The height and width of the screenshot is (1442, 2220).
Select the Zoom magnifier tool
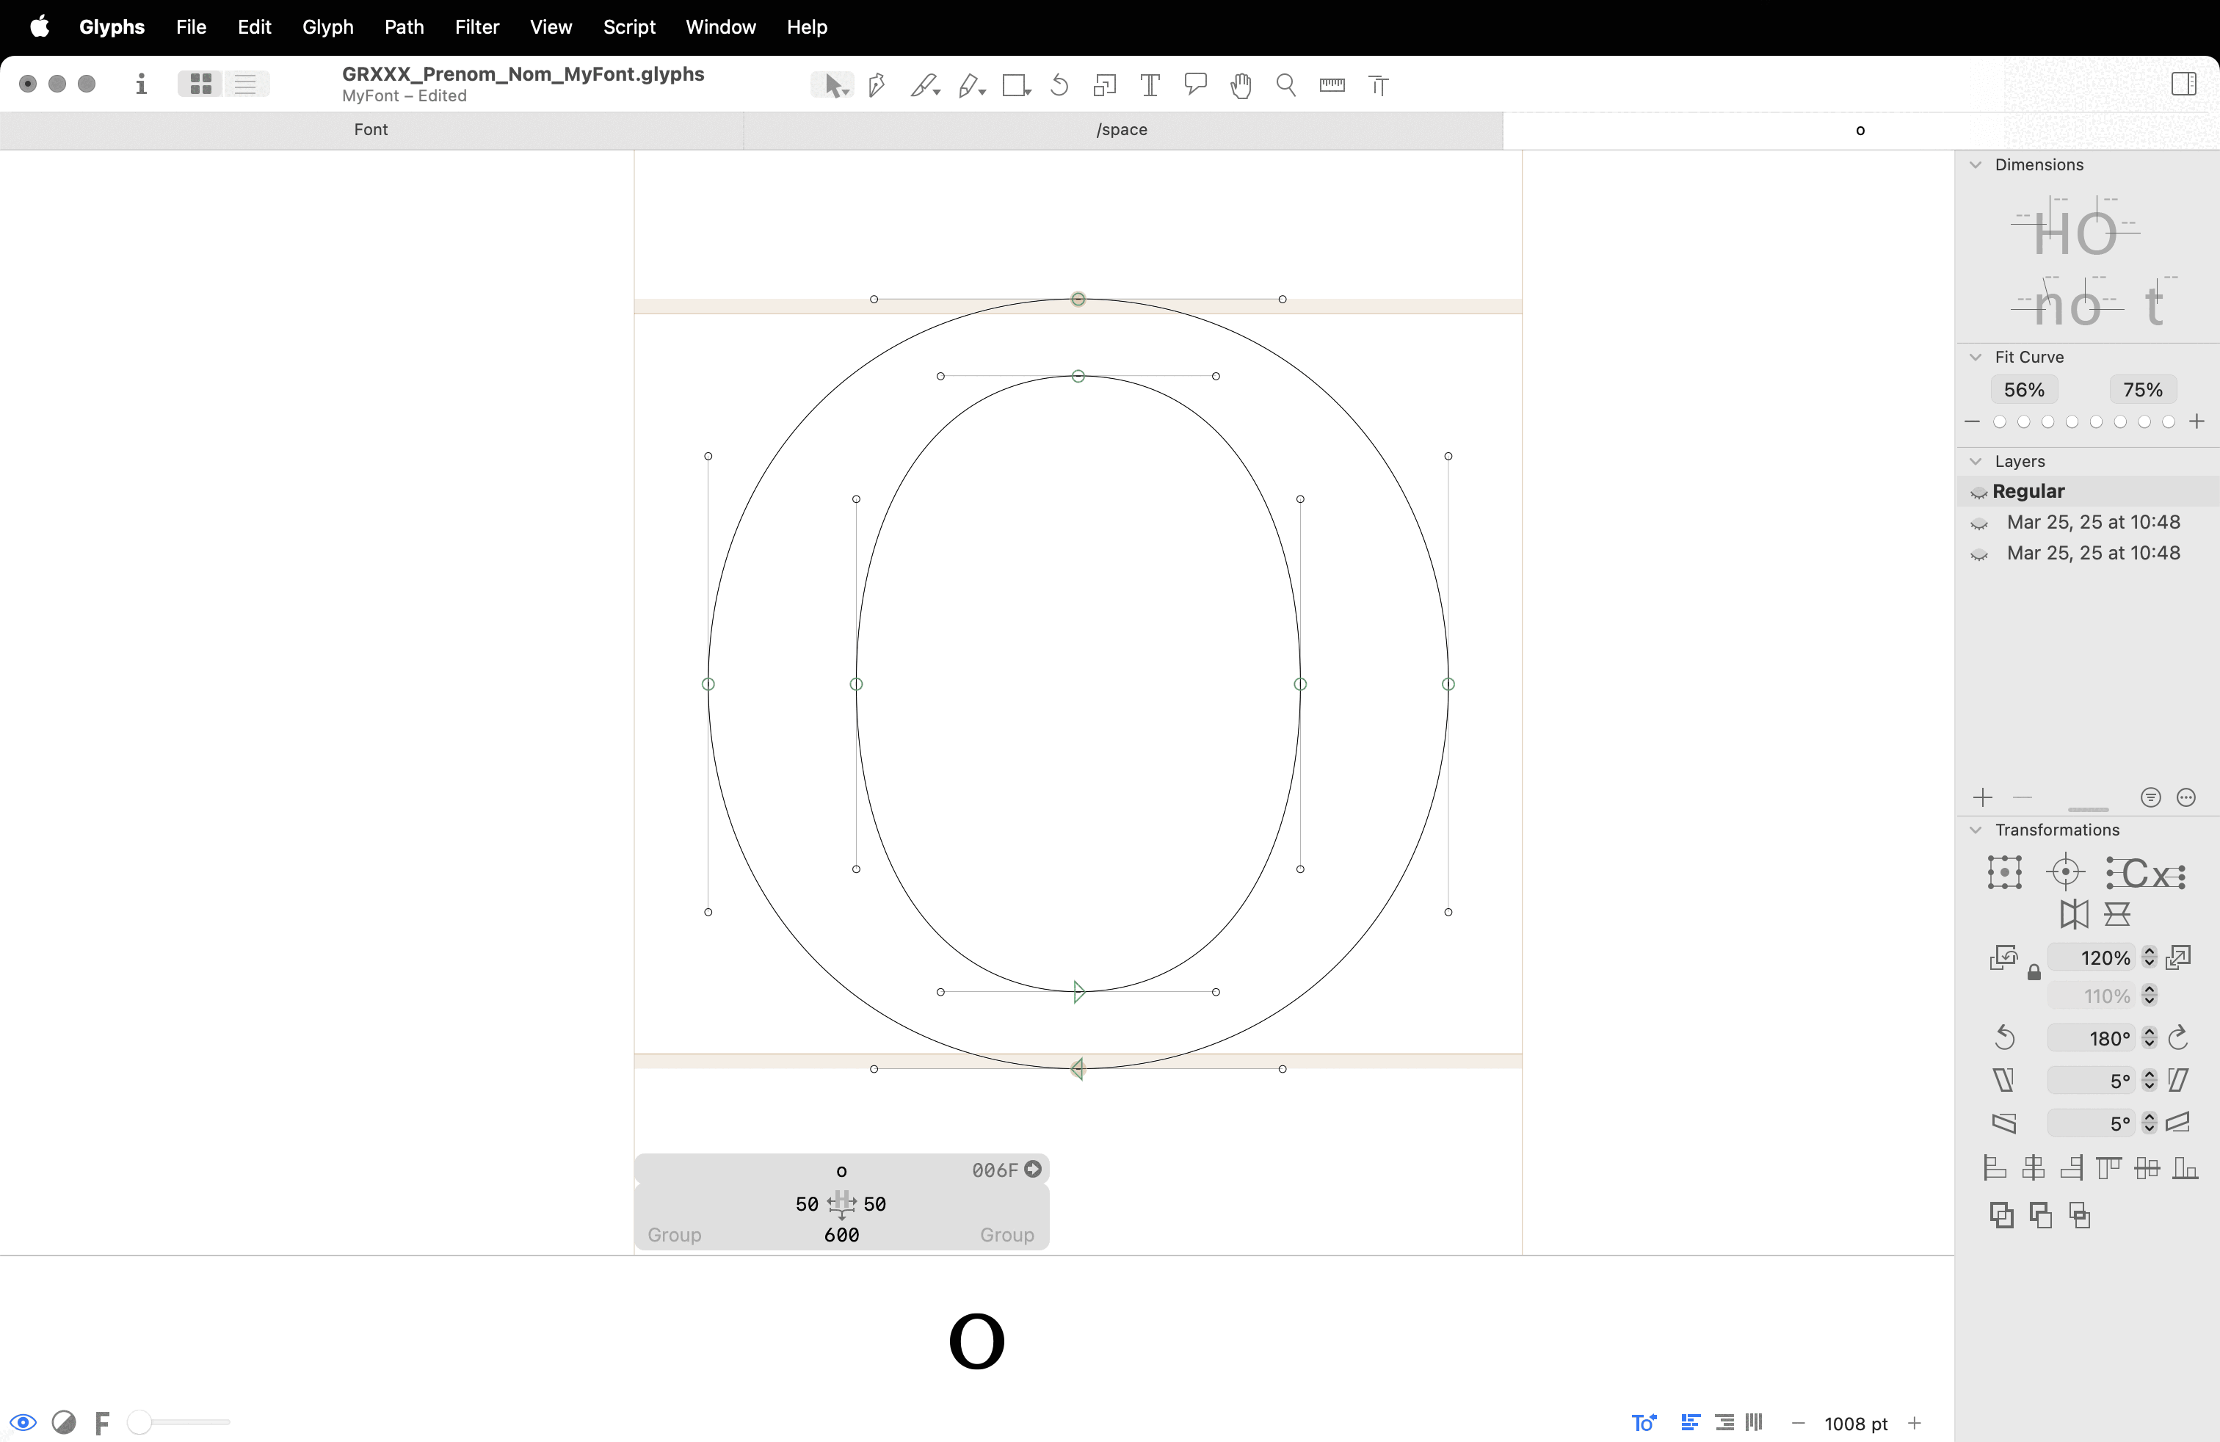pyautogui.click(x=1286, y=86)
